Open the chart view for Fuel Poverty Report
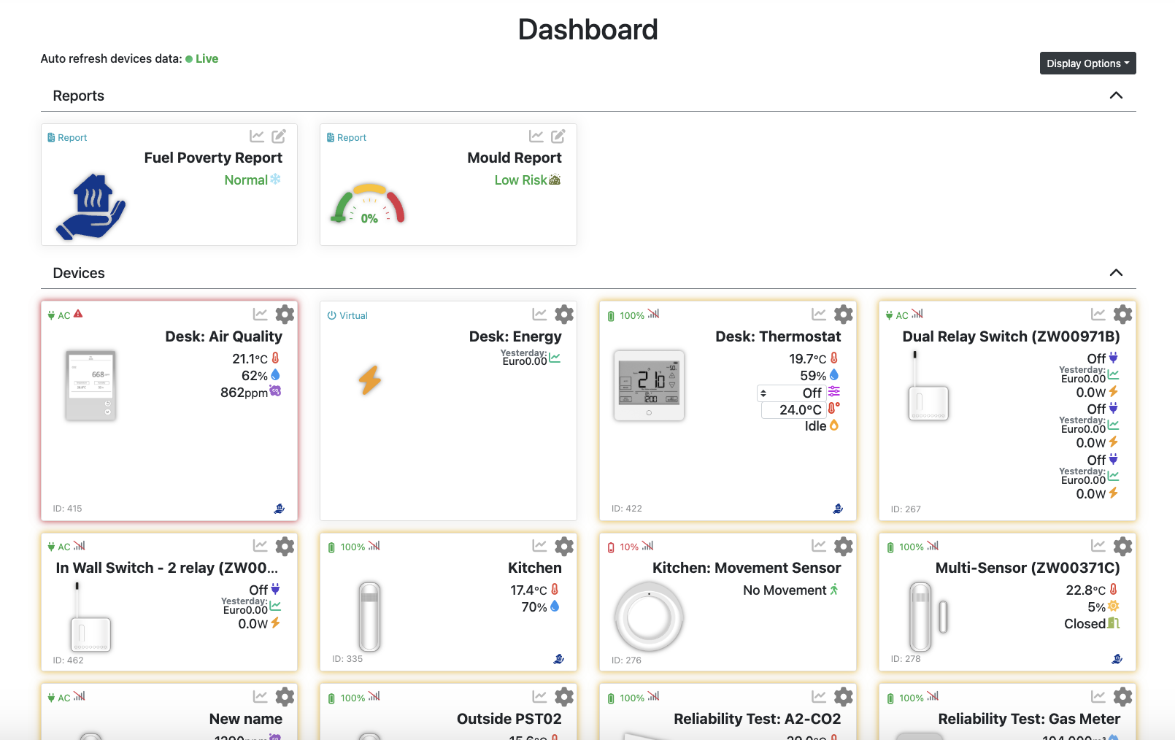The width and height of the screenshot is (1175, 740). click(x=256, y=136)
